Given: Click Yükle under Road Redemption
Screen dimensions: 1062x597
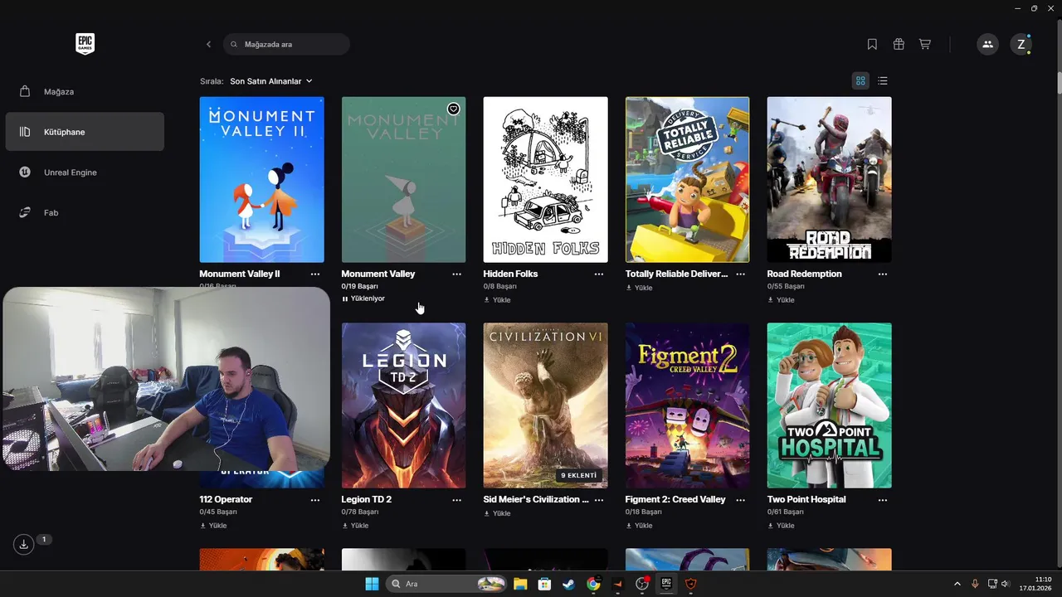Looking at the screenshot, I should tap(781, 300).
